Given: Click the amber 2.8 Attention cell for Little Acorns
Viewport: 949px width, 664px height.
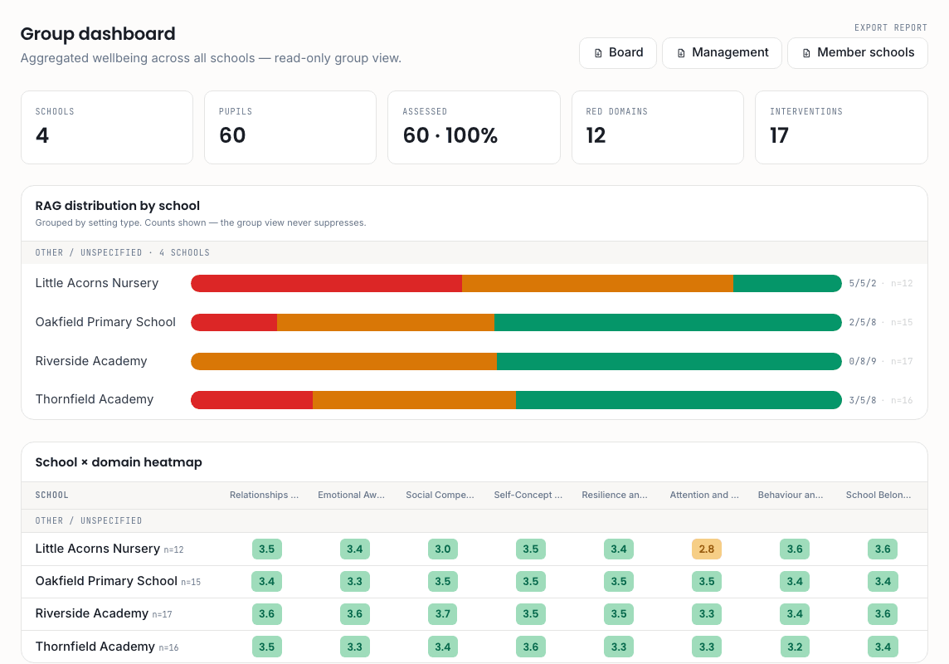Looking at the screenshot, I should click(x=706, y=549).
